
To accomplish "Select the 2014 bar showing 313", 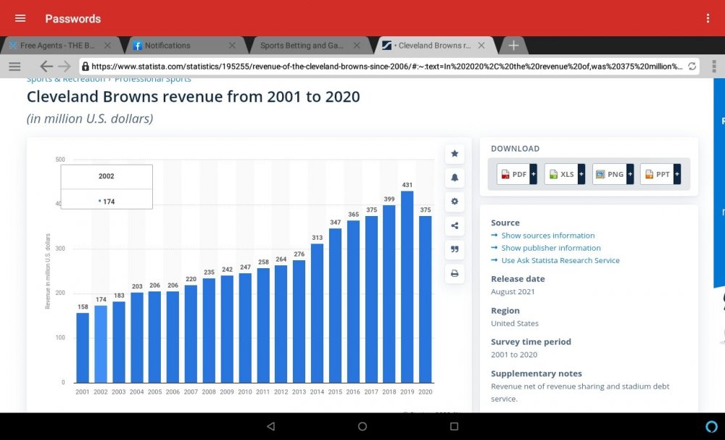I will coord(317,313).
